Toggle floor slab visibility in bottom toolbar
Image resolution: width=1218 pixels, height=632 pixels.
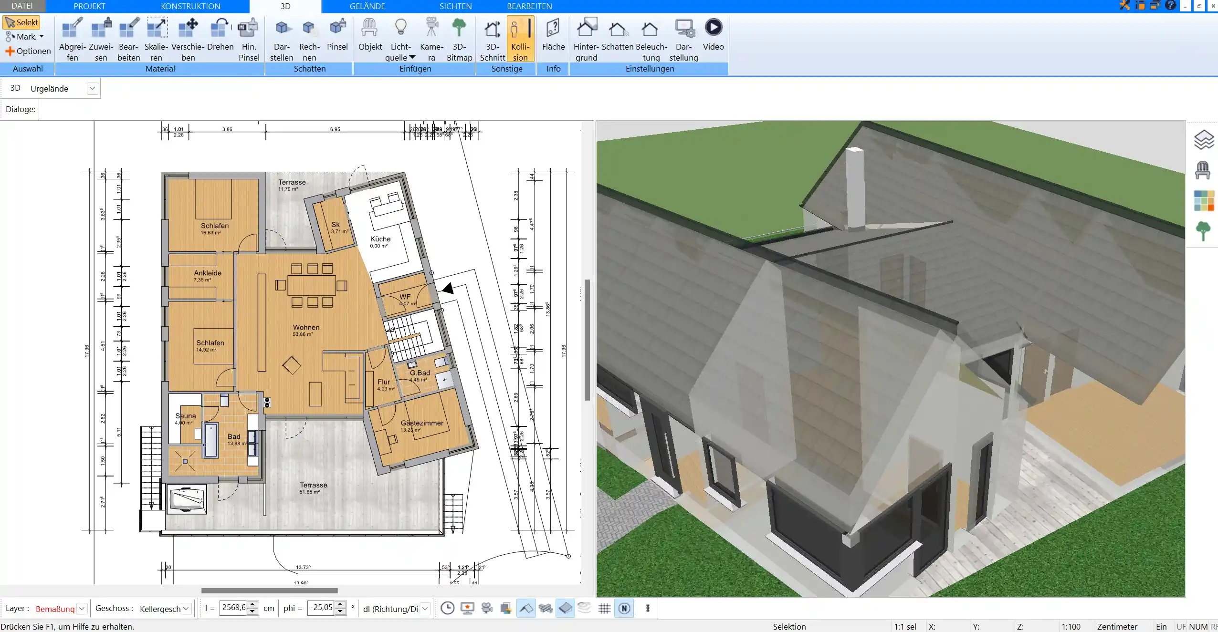(x=565, y=608)
